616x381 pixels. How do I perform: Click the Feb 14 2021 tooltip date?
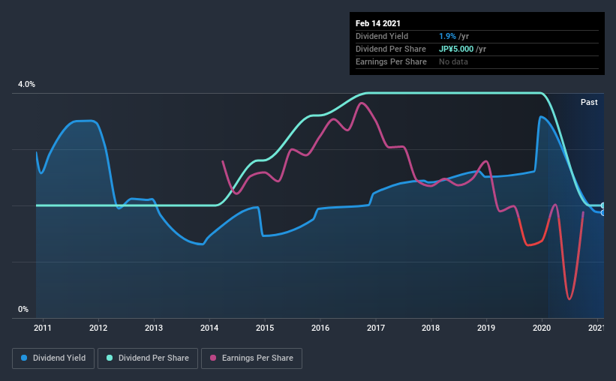click(378, 23)
